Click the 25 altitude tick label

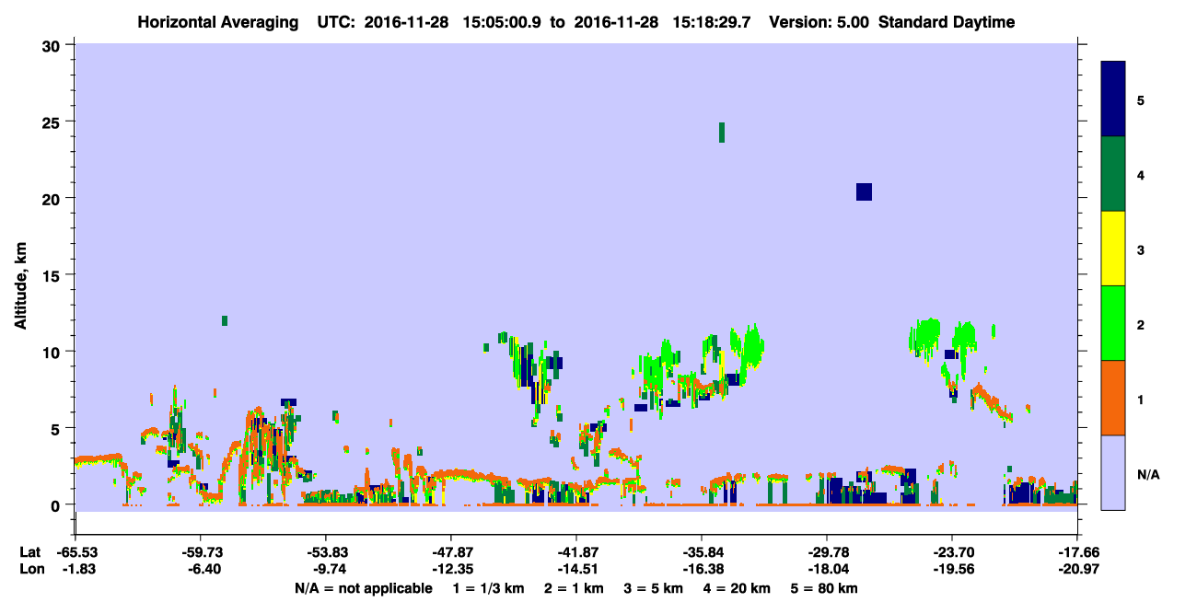pyautogui.click(x=53, y=122)
